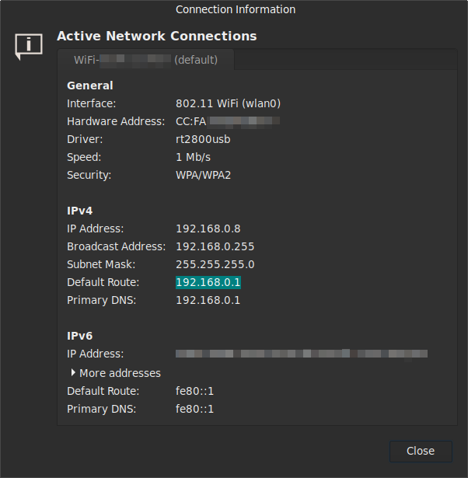Viewport: 468px width, 478px height.
Task: Click the IPv4 Primary DNS value
Action: pos(208,300)
